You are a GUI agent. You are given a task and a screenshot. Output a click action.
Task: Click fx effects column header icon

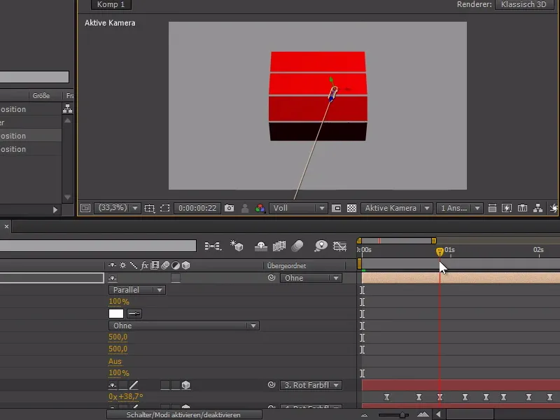coord(144,265)
